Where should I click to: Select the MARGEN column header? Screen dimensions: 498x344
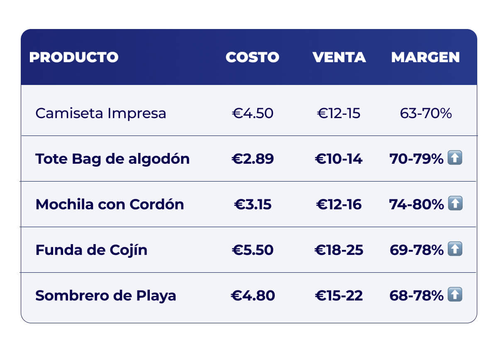(425, 57)
